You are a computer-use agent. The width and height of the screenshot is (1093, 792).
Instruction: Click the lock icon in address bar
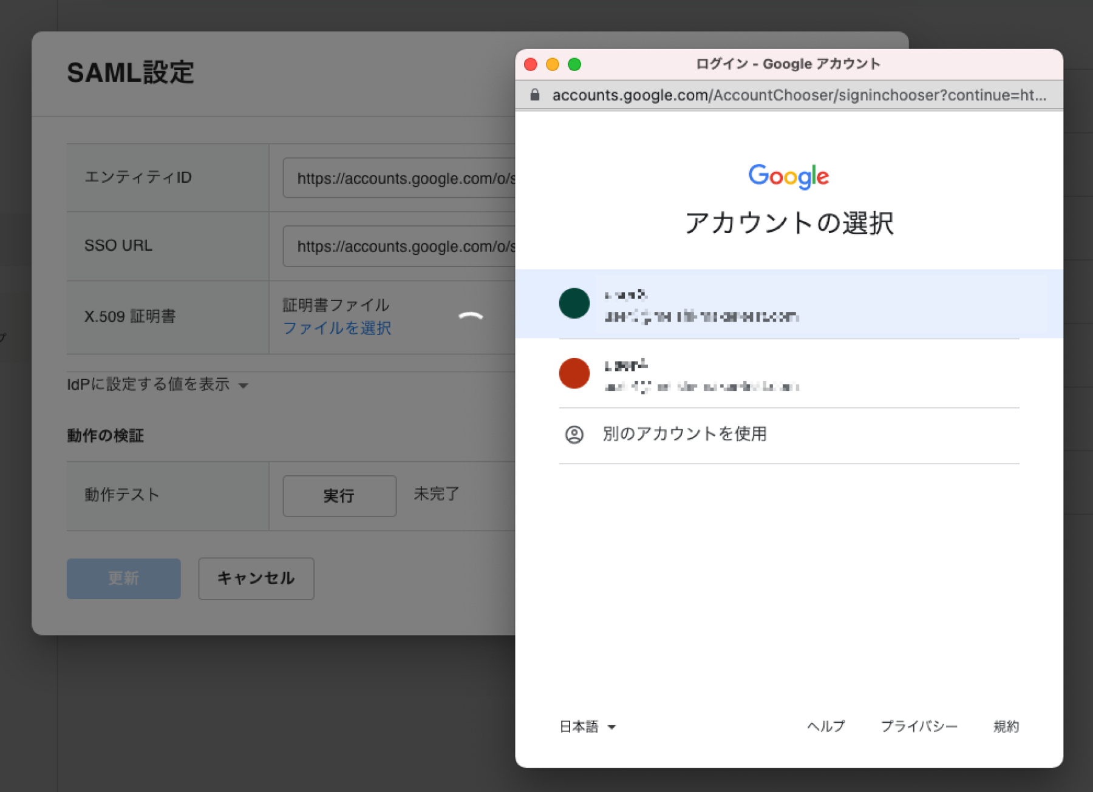tap(534, 95)
